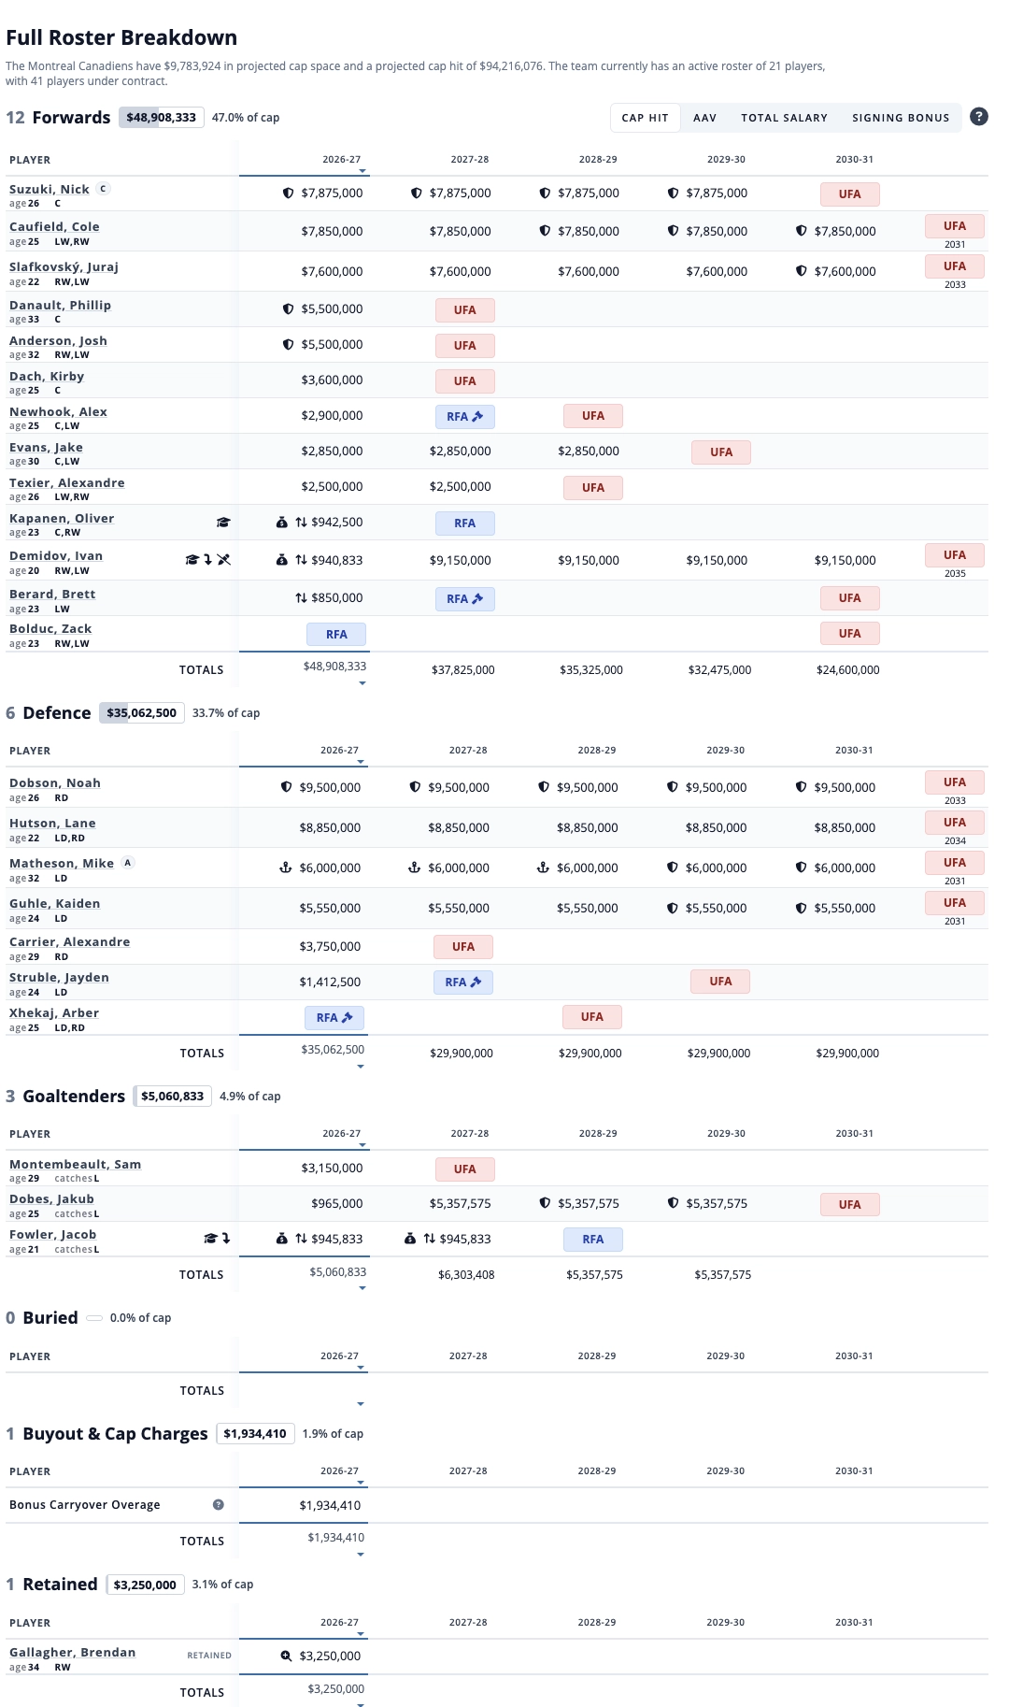Viewport: 1009px width, 1707px height.
Task: Click Demidov's crossed sticks icon
Action: [x=224, y=560]
